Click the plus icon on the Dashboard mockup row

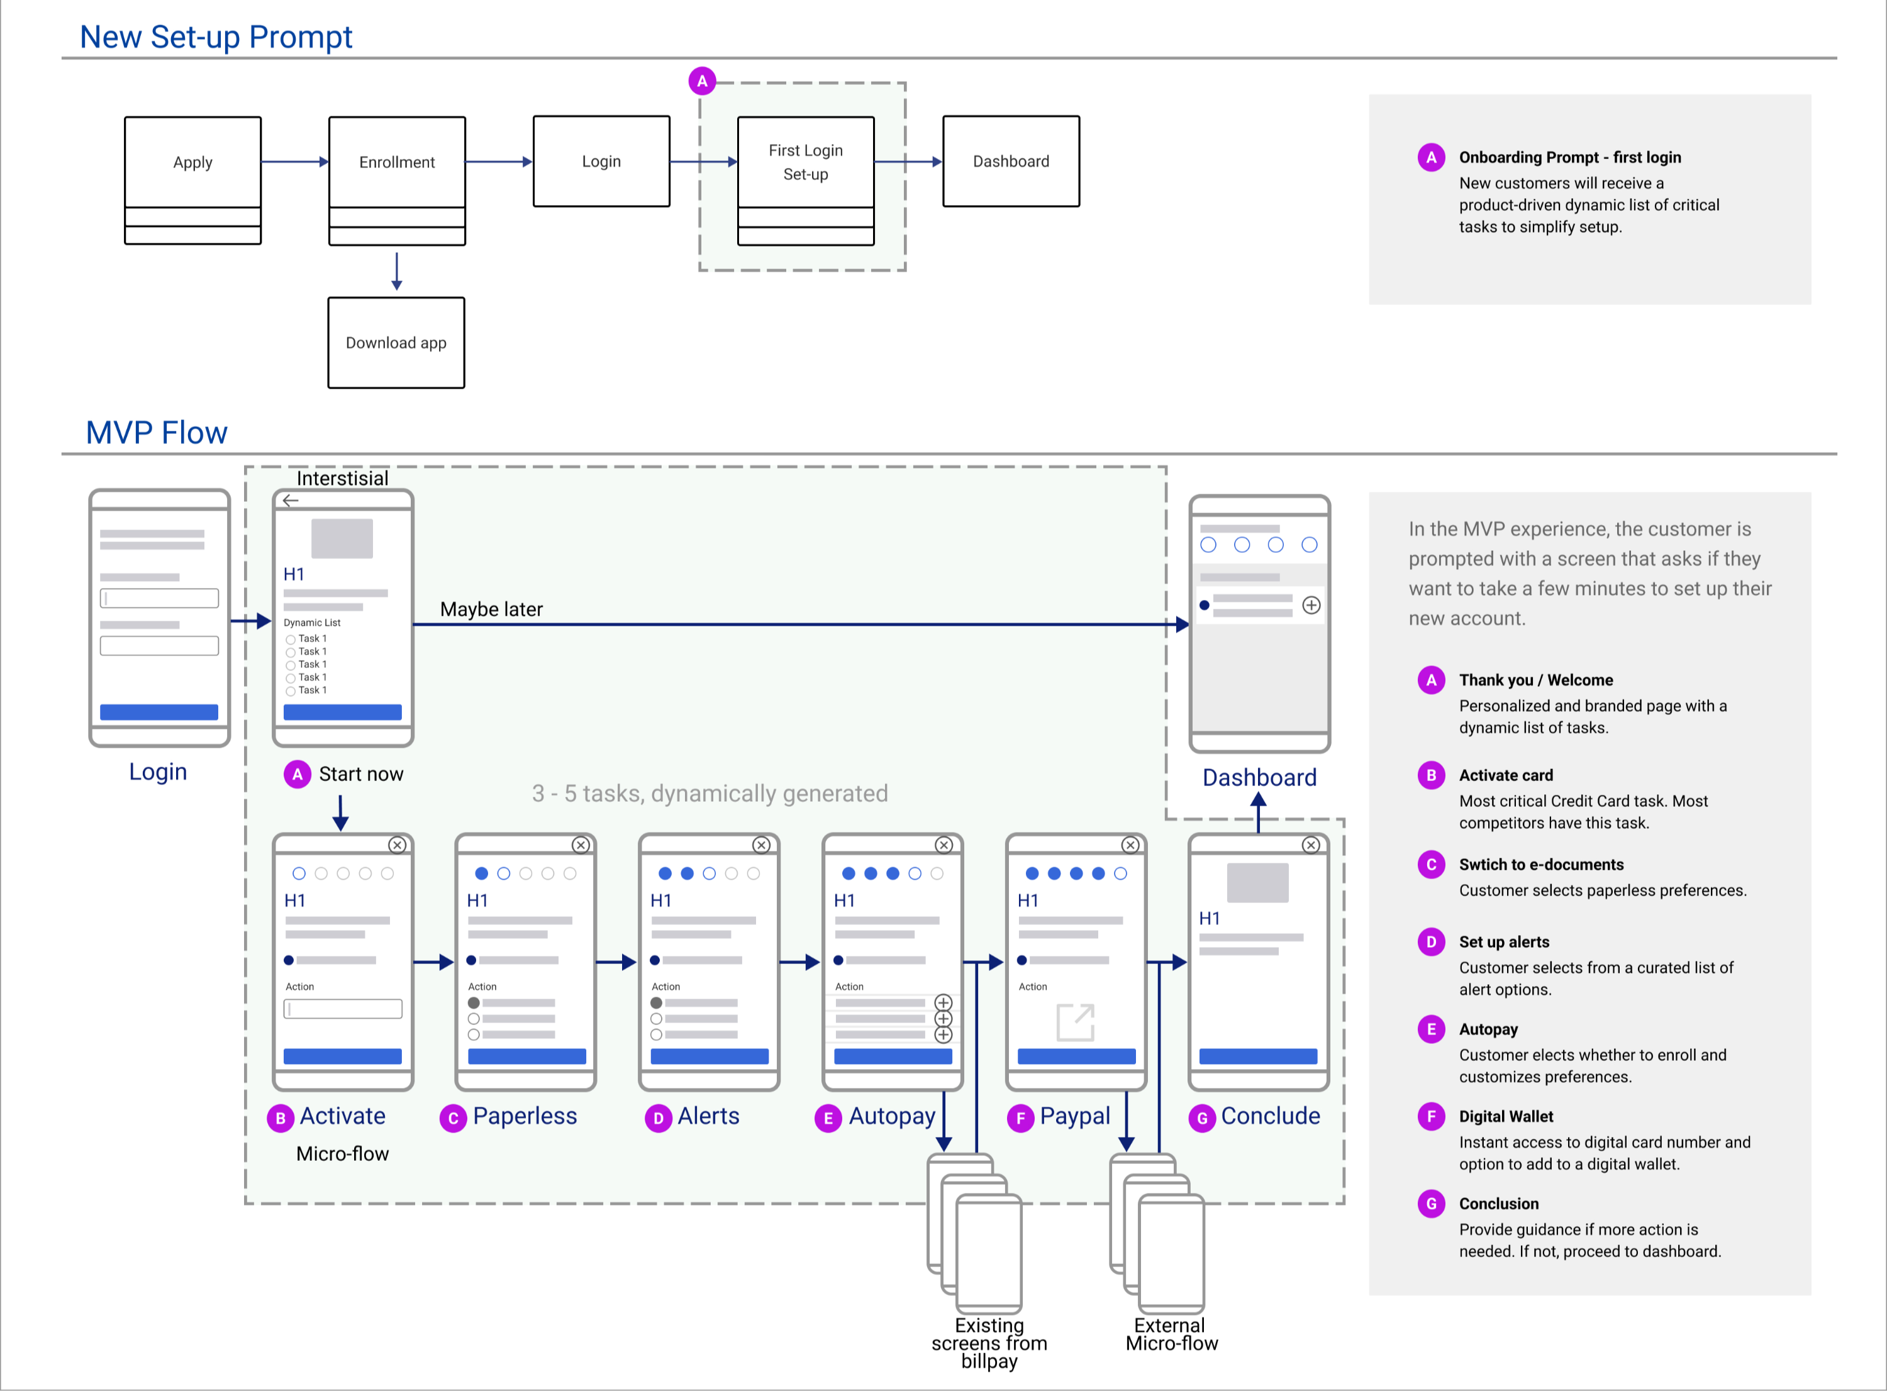1311,606
